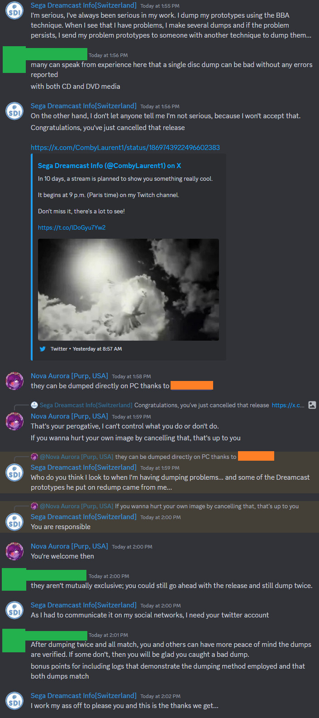Open the embed title "Sega Dreamcast Info (@CombyLaurent1) on X"
Screen dimensions: 319x718
pyautogui.click(x=110, y=166)
